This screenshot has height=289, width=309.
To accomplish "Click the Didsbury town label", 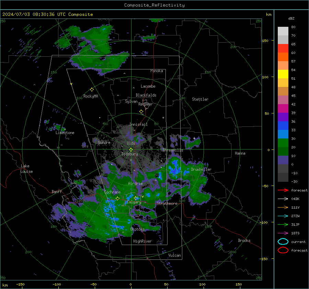I will tap(130, 154).
